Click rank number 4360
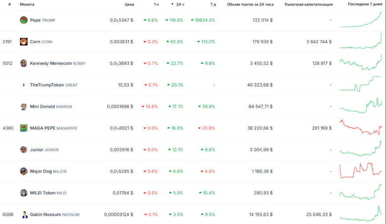 coord(8,128)
